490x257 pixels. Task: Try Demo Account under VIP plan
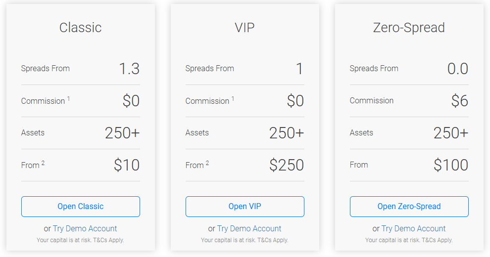tap(249, 229)
